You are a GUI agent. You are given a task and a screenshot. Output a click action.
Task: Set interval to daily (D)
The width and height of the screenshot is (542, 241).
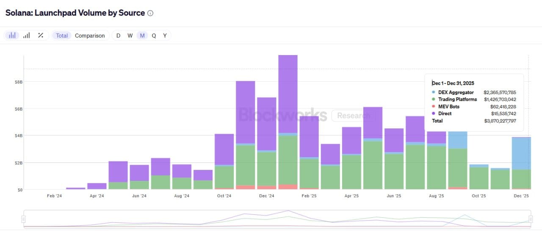coord(118,36)
